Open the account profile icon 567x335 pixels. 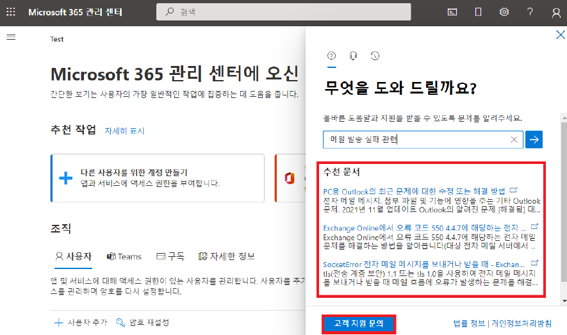pos(556,13)
